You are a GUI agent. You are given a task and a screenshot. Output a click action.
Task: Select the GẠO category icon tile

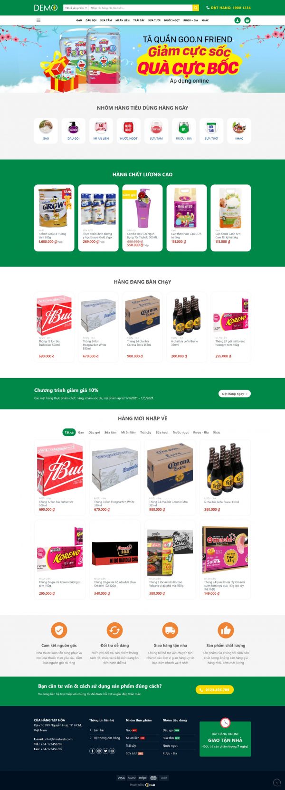46,131
